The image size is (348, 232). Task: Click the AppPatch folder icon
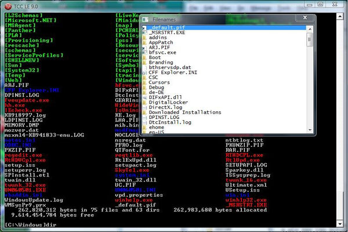(x=144, y=42)
